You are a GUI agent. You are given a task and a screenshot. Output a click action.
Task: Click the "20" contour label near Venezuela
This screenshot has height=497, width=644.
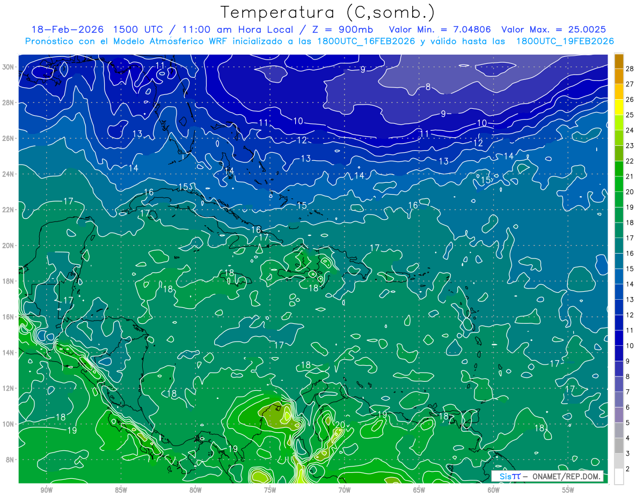click(x=339, y=425)
